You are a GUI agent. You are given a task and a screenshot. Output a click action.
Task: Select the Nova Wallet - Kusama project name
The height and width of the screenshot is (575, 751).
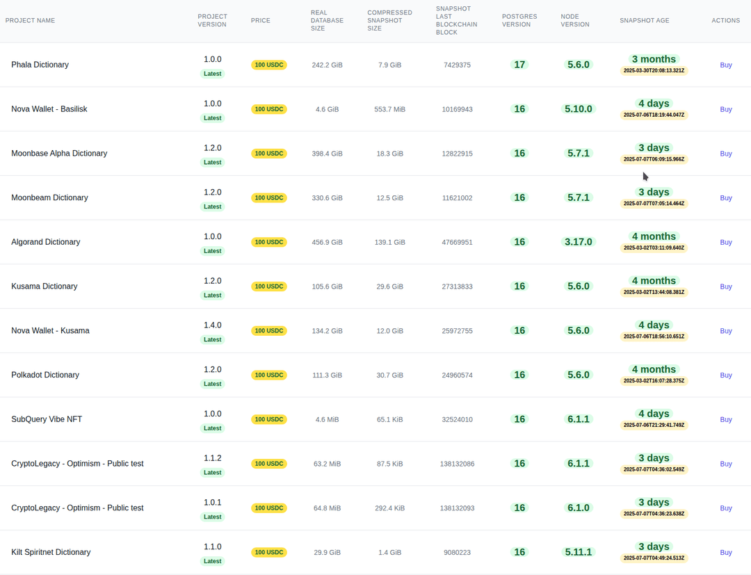click(50, 331)
